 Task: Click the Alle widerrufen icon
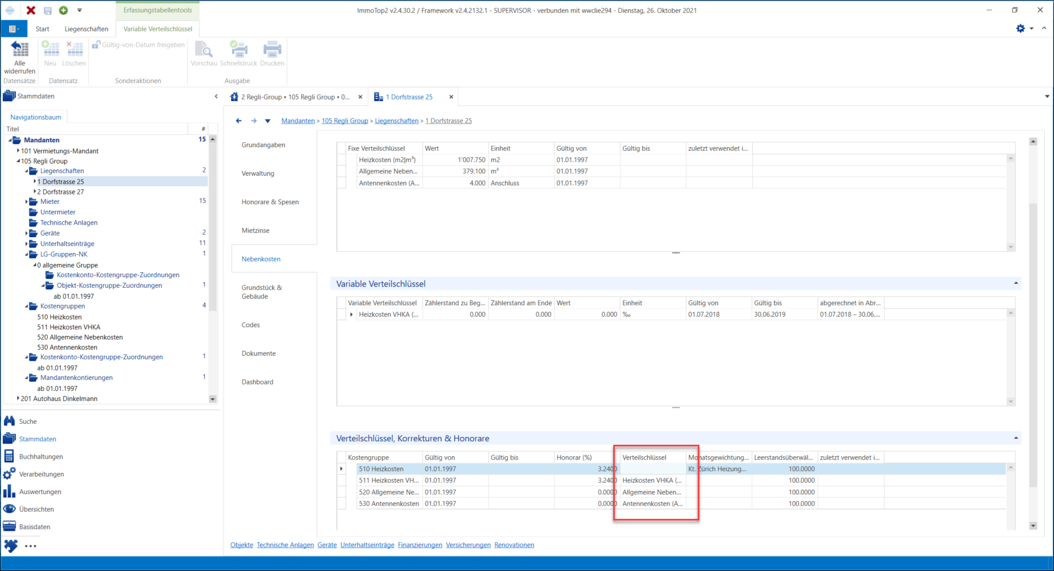point(20,49)
